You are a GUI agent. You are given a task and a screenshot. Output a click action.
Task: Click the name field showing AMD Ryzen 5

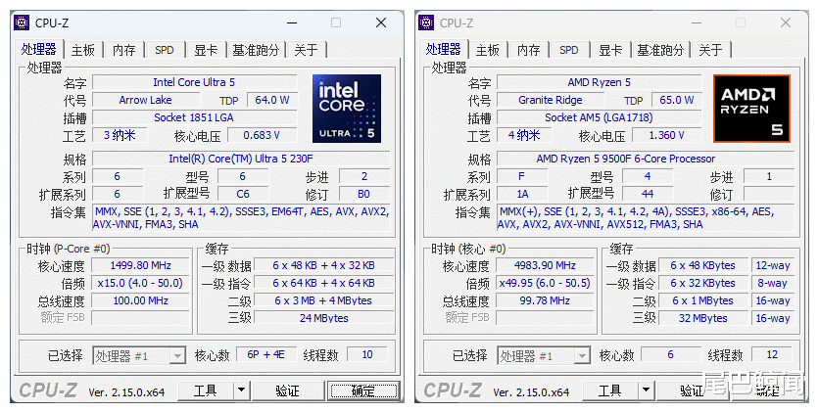[600, 82]
